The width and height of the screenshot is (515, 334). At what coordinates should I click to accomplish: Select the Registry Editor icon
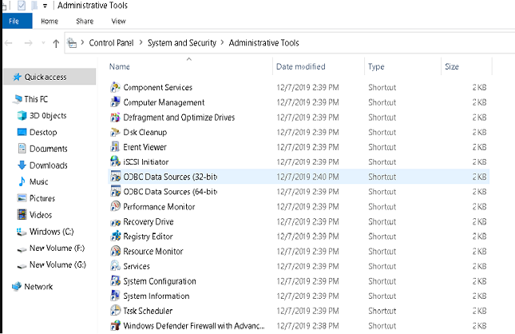coord(115,236)
